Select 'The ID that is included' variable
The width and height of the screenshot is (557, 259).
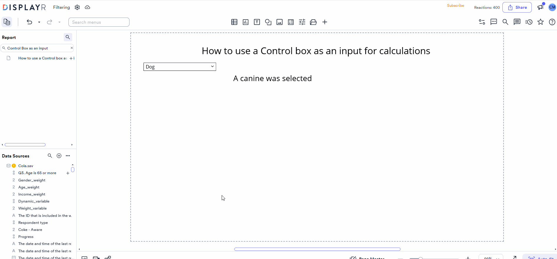45,216
